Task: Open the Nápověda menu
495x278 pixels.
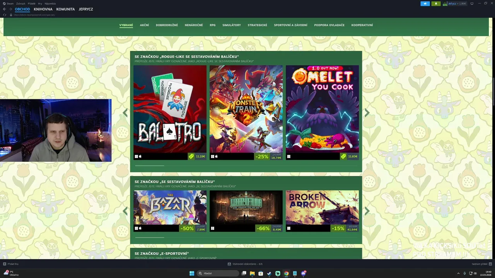Action: [50, 3]
